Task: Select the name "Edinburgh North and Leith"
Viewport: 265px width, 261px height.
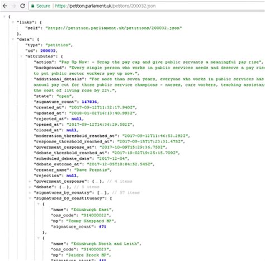Action: [x=105, y=244]
